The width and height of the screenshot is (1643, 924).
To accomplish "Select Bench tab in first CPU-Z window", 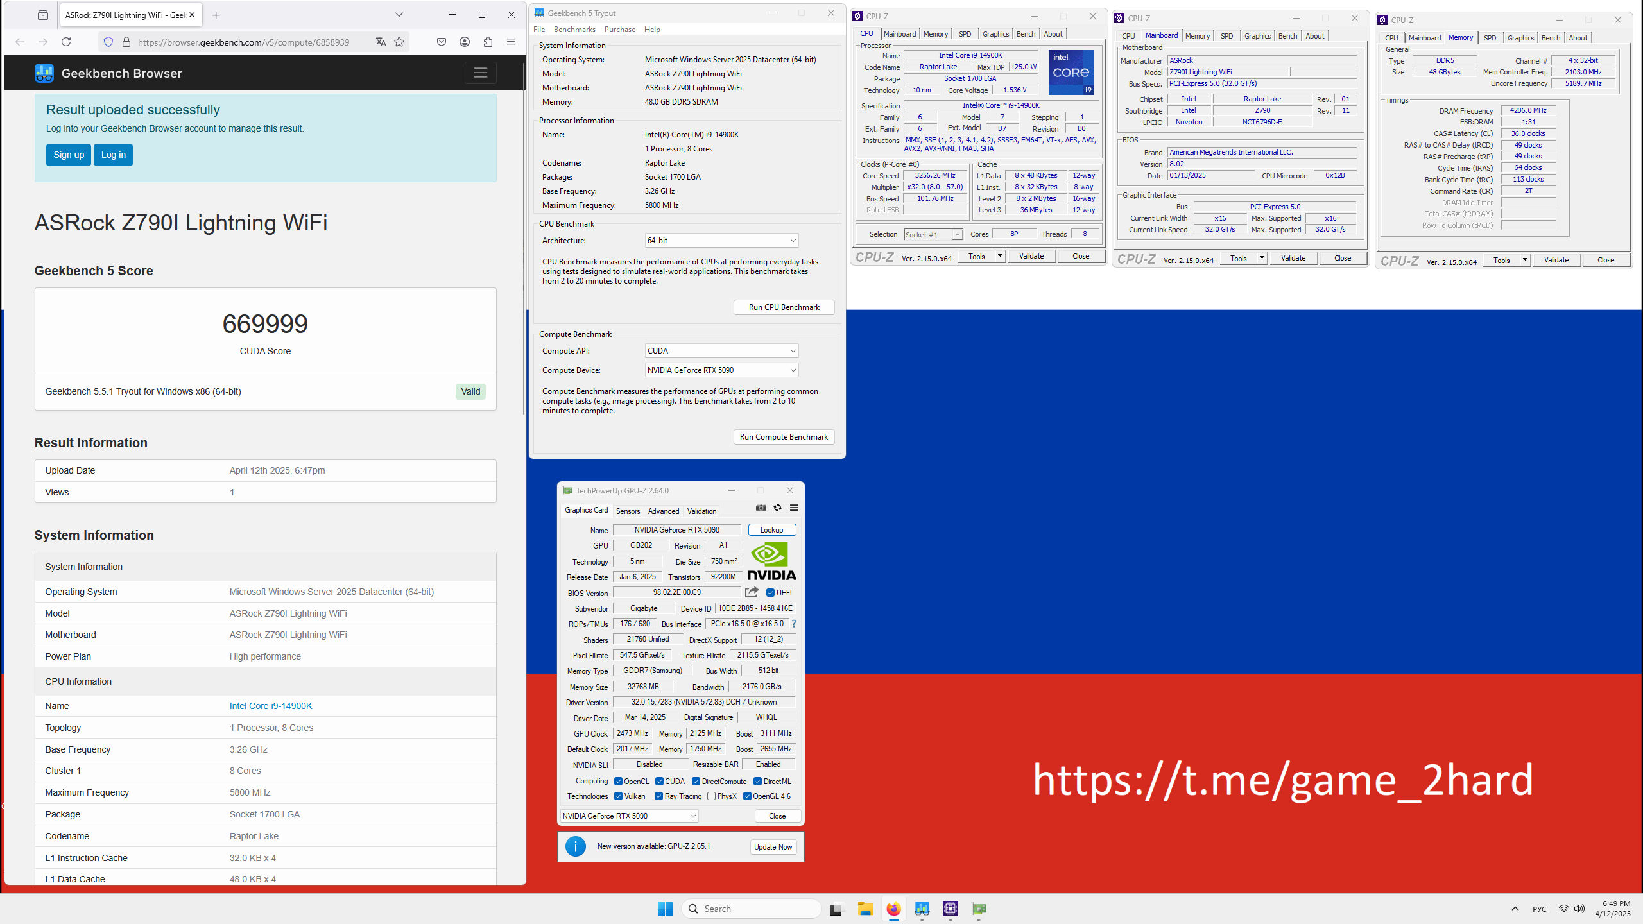I will [x=1026, y=34].
